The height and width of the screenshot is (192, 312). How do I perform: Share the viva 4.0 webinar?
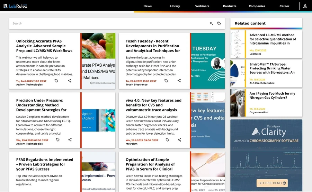(x=179, y=140)
